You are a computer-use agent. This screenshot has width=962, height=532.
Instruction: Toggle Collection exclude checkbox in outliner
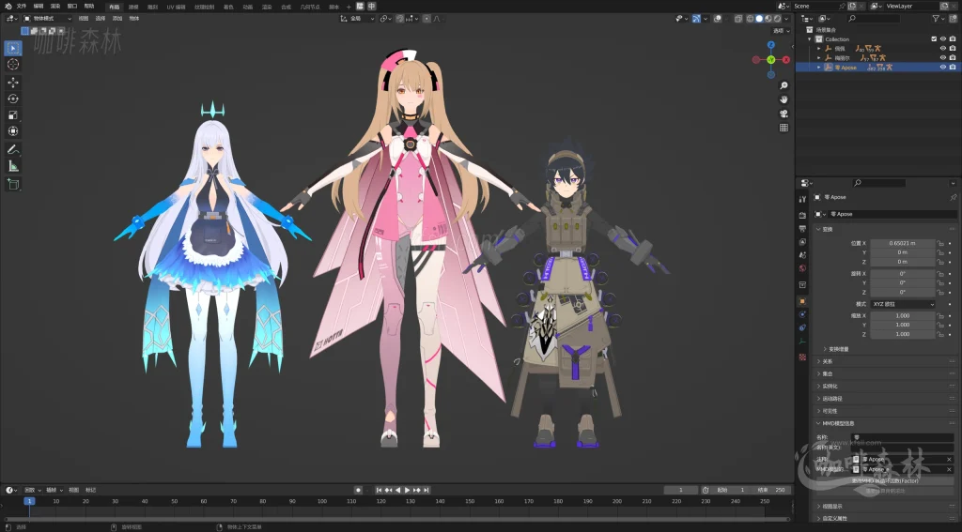click(934, 39)
